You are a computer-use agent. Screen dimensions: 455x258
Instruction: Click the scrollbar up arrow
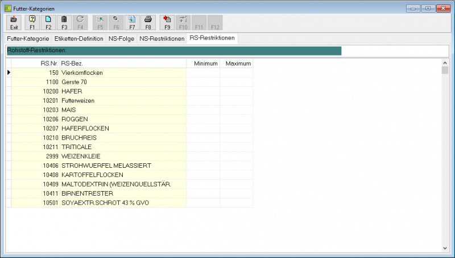click(445, 62)
